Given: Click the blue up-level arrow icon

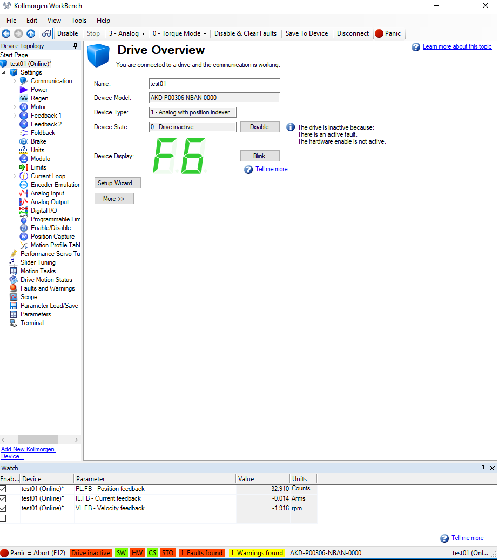Looking at the screenshot, I should (31, 33).
